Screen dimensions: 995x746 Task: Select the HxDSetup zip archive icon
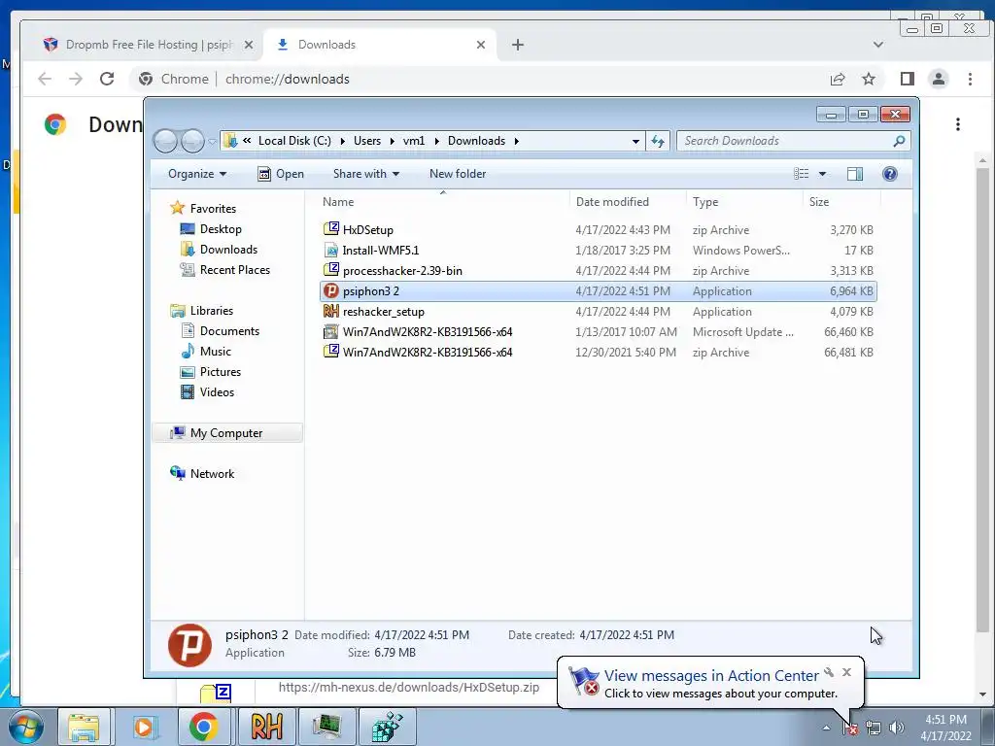coord(330,229)
